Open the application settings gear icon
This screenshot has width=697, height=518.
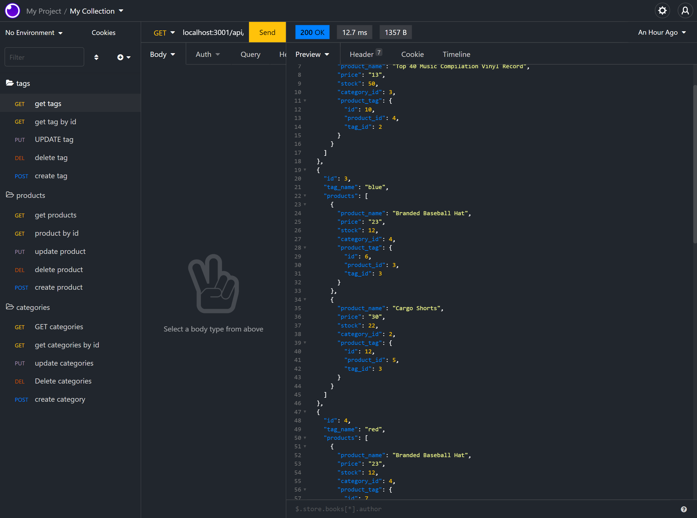[x=662, y=10]
